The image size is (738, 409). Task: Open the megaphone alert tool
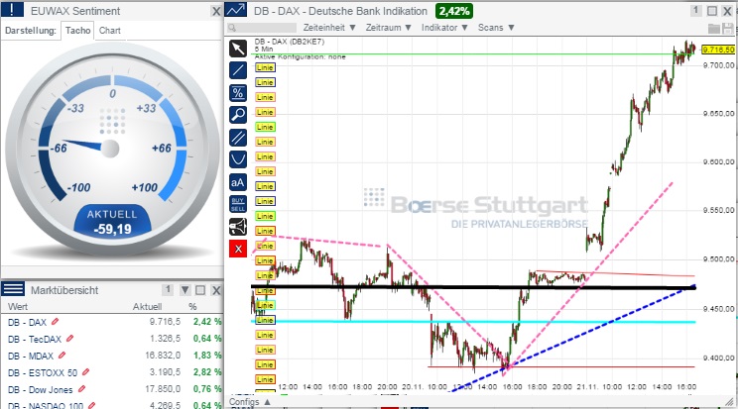[x=238, y=227]
